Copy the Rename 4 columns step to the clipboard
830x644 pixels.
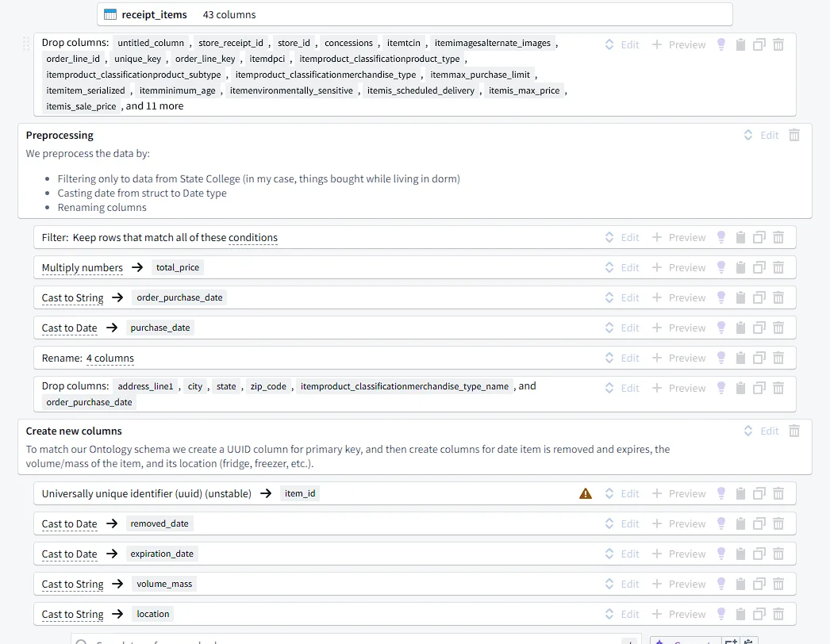[x=740, y=358]
